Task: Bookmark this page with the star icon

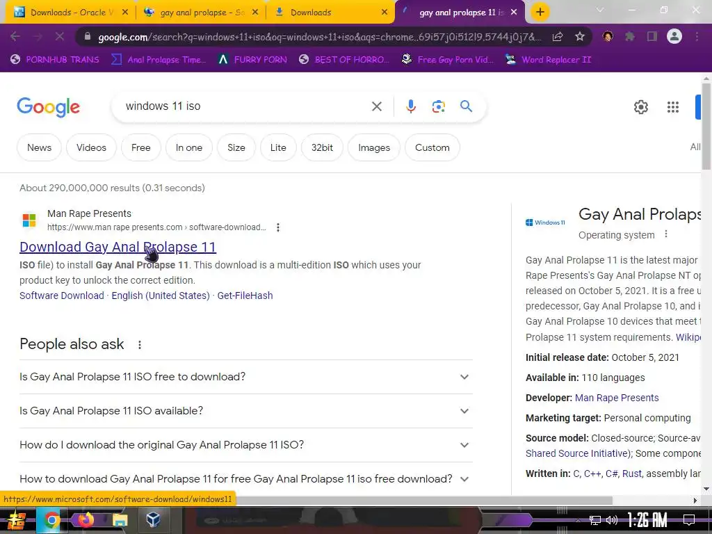Action: tap(580, 36)
